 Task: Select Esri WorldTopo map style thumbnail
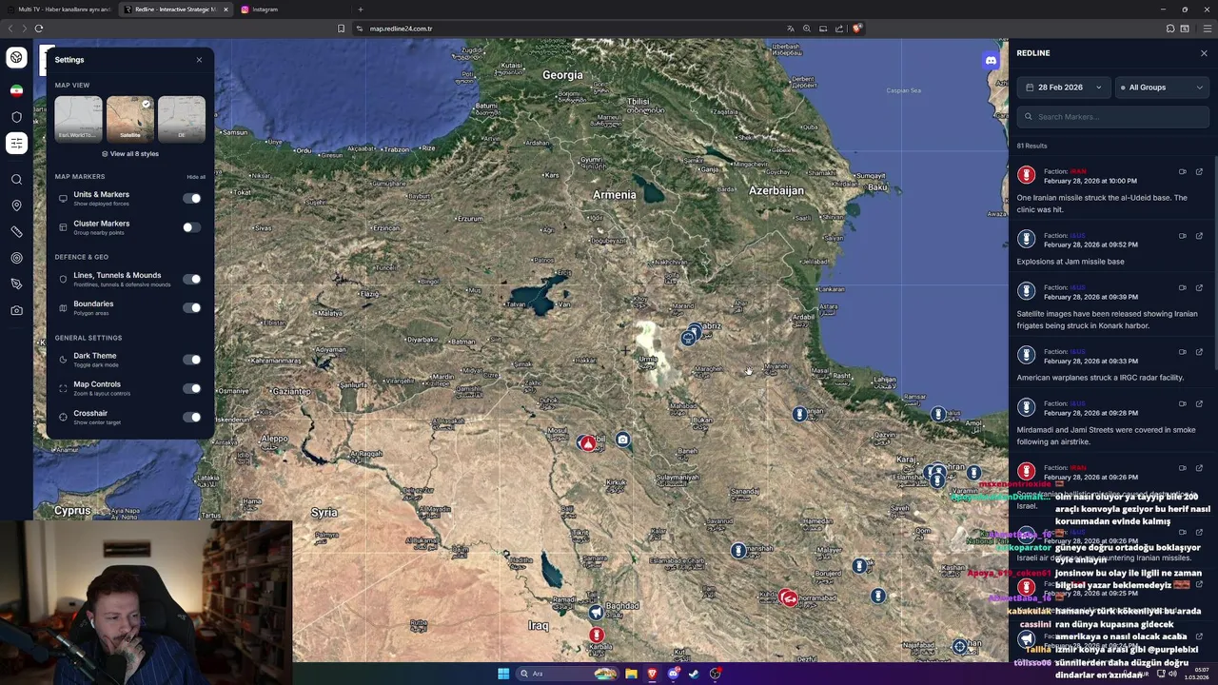coord(78,118)
